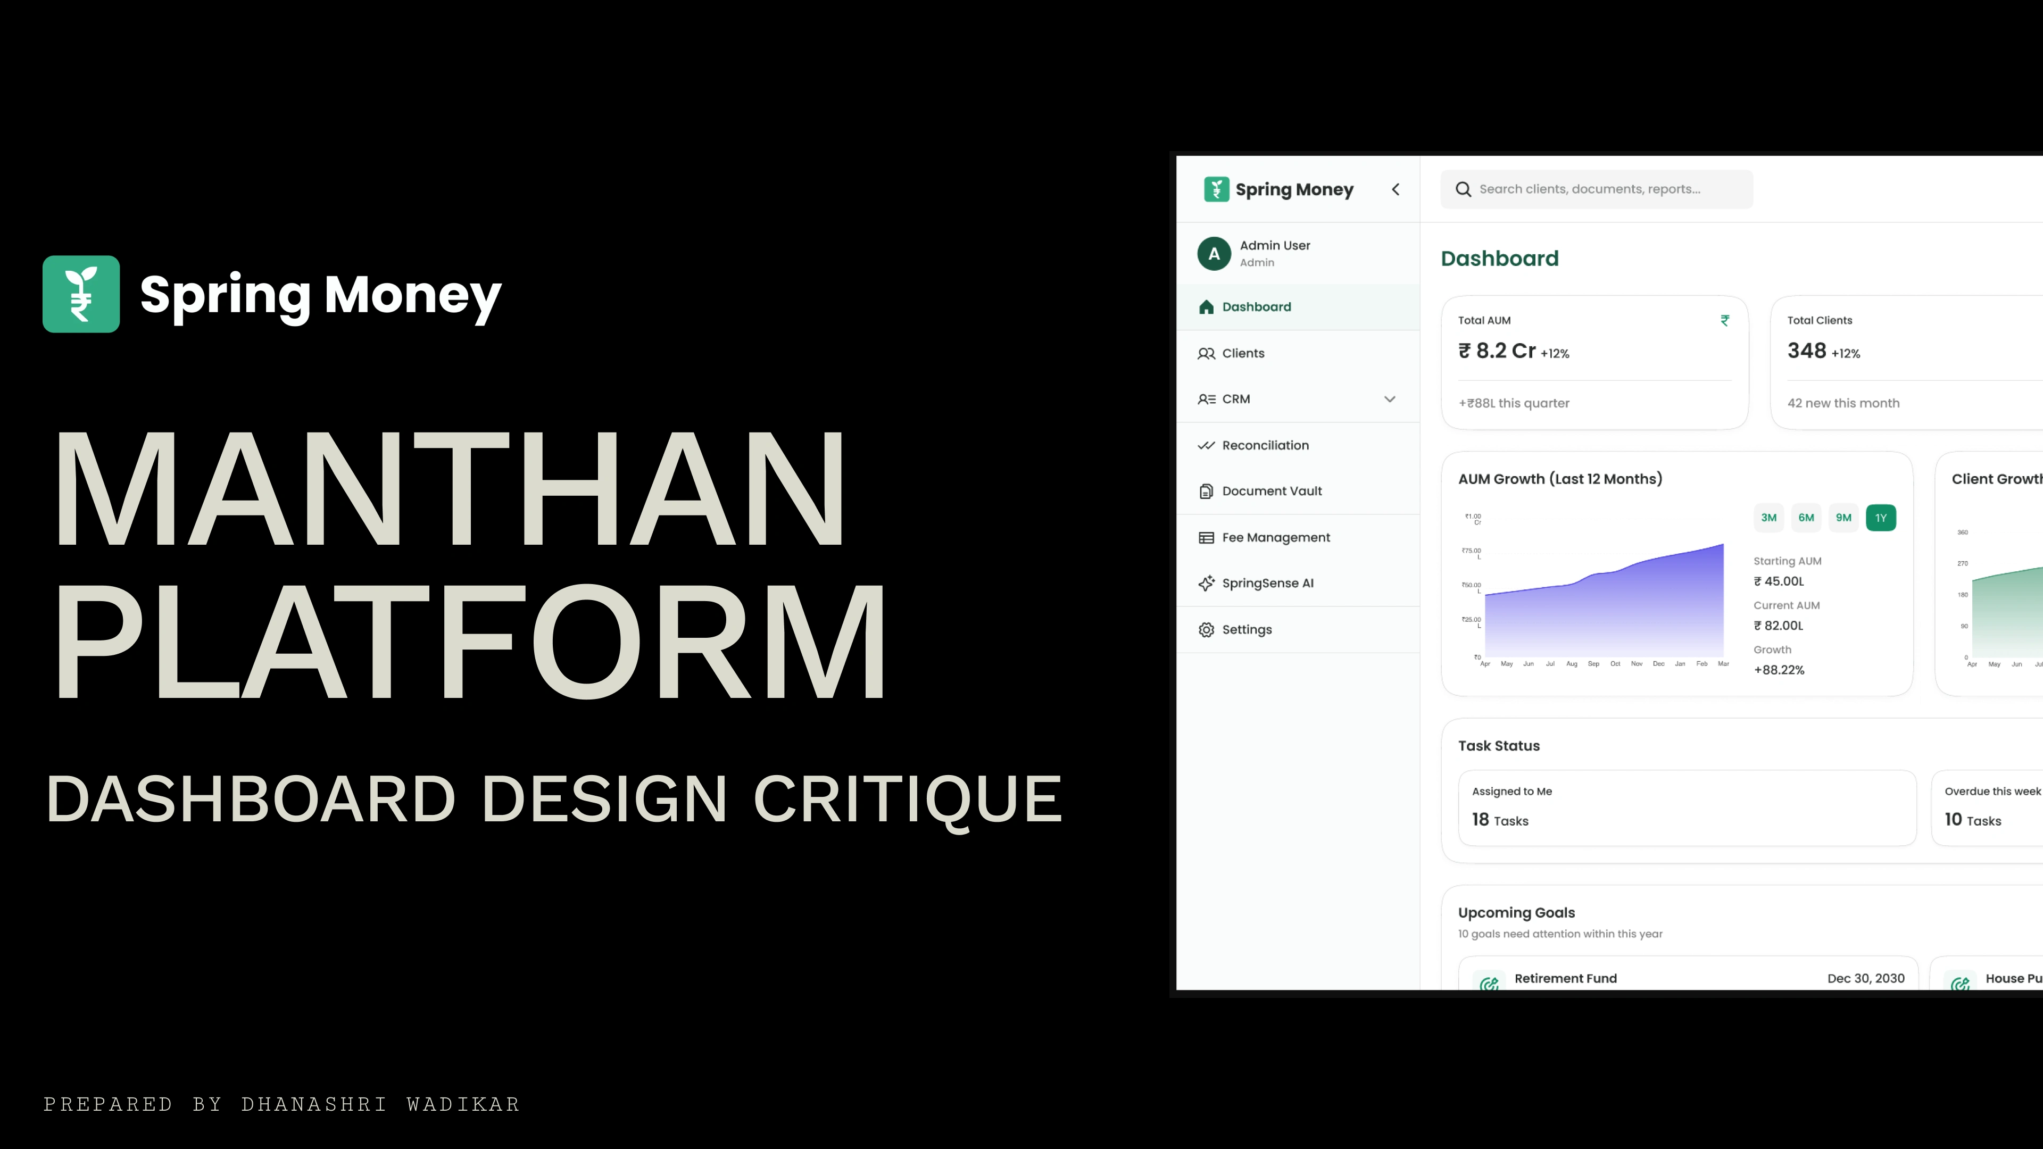2043x1149 pixels.
Task: Click the Fee Management table icon
Action: (x=1206, y=538)
